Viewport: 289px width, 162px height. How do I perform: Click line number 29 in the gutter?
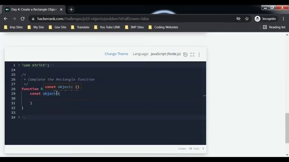[13, 94]
